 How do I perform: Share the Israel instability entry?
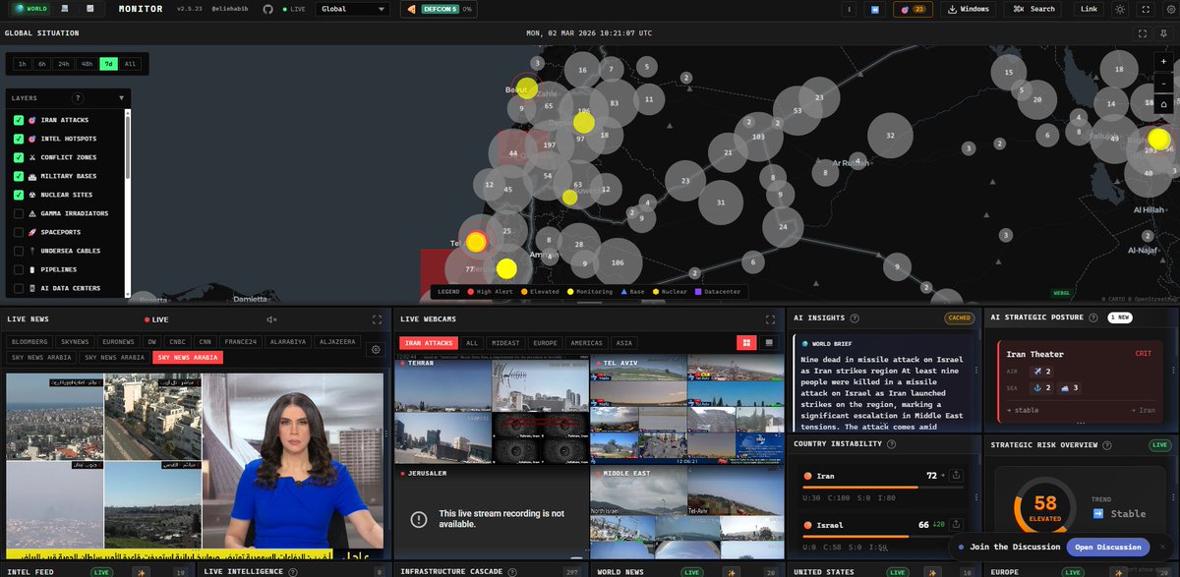pyautogui.click(x=957, y=525)
